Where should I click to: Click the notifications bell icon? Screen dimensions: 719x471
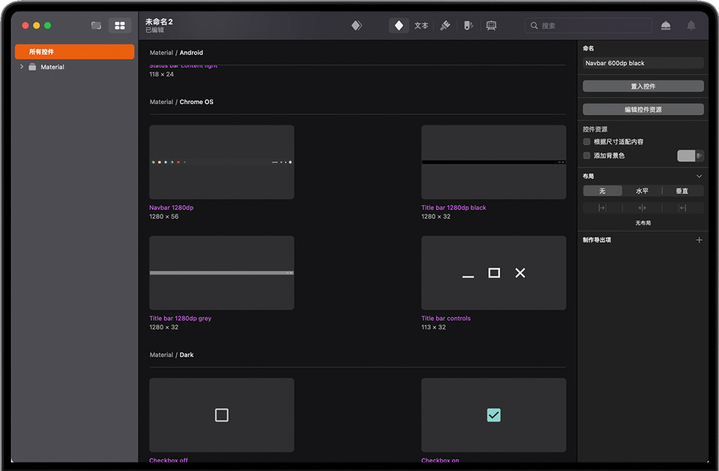tap(691, 26)
